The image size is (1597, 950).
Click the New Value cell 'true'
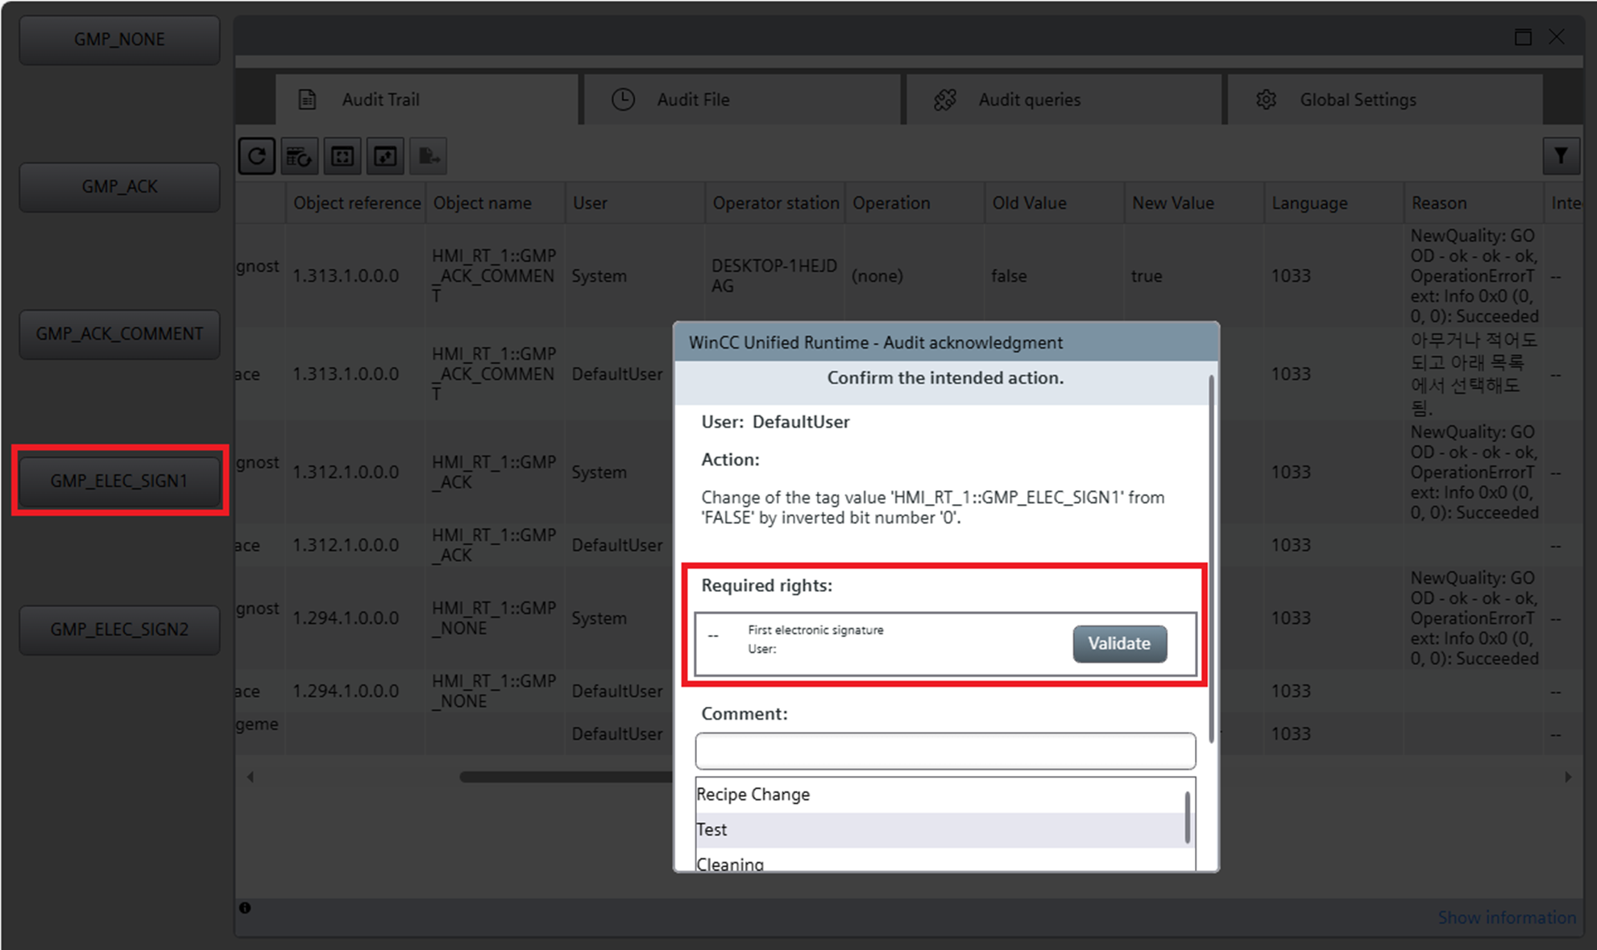coord(1194,275)
